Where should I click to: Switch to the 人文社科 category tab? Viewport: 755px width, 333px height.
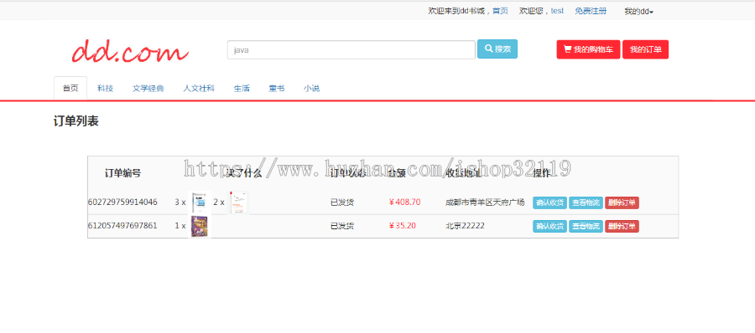(x=199, y=89)
